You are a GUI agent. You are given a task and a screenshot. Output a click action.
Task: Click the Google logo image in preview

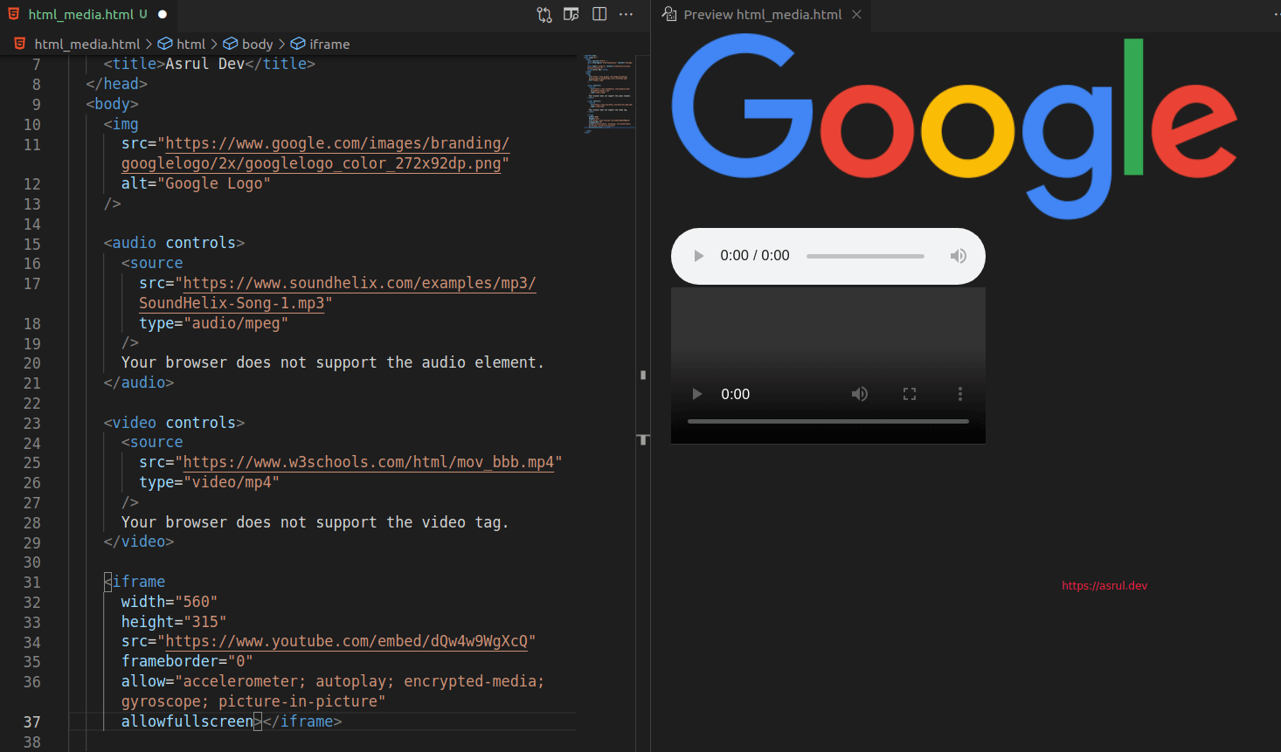[x=954, y=128]
